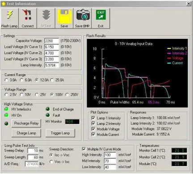Click the (1750-2300V) range hint text

point(71,41)
